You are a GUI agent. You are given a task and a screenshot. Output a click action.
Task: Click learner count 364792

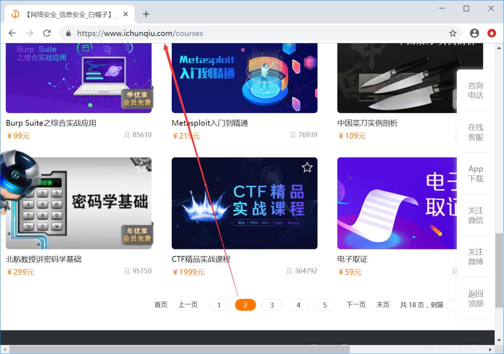302,271
